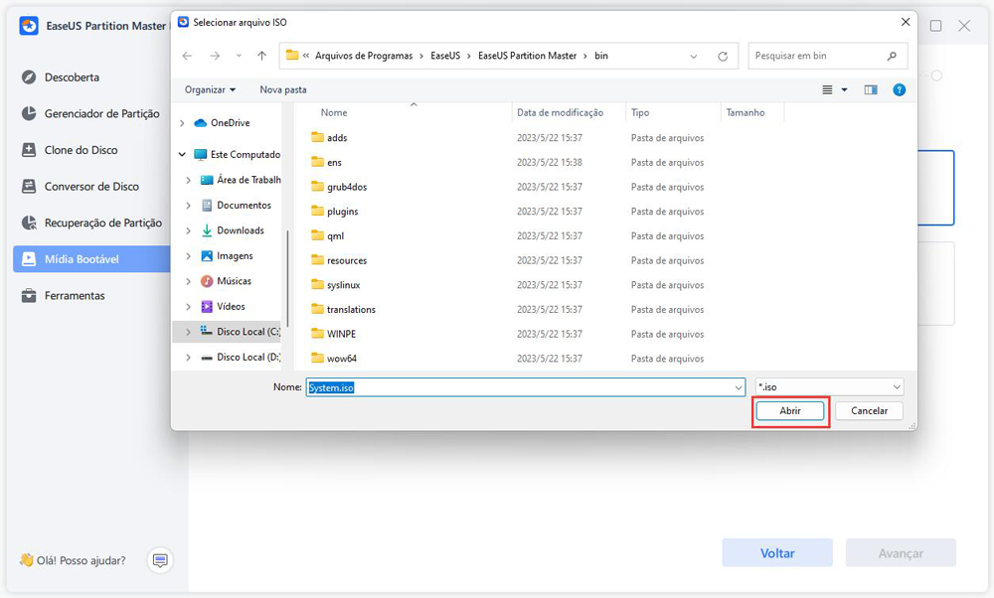Go up one folder level arrow
The image size is (994, 598).
261,56
